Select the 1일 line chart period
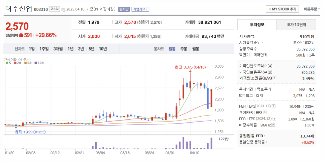The height and width of the screenshot is (162, 323). pyautogui.click(x=32, y=49)
